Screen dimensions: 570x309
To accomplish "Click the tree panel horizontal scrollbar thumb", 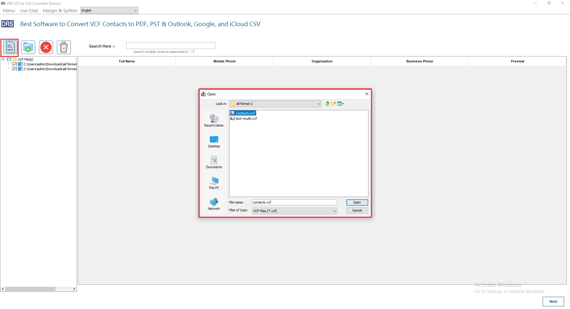I will pos(30,289).
